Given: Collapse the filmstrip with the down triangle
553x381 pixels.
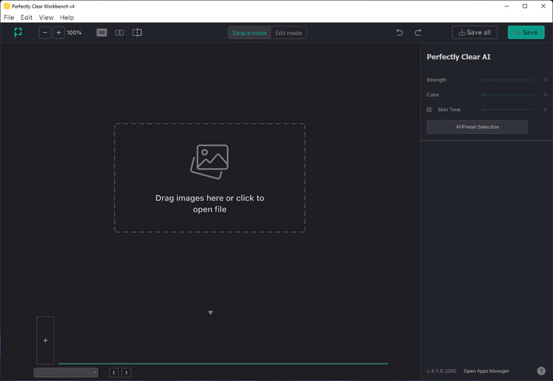Looking at the screenshot, I should (210, 313).
